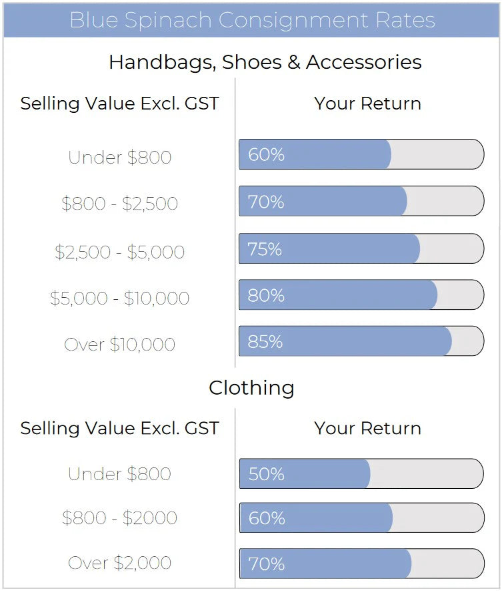
Task: Click the 80% return progress bar
Action: tap(361, 295)
